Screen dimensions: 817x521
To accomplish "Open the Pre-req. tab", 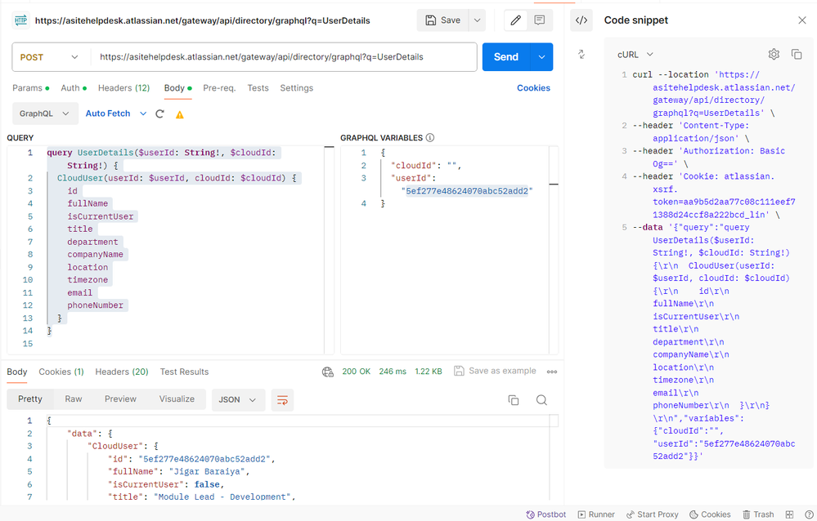I will [219, 88].
